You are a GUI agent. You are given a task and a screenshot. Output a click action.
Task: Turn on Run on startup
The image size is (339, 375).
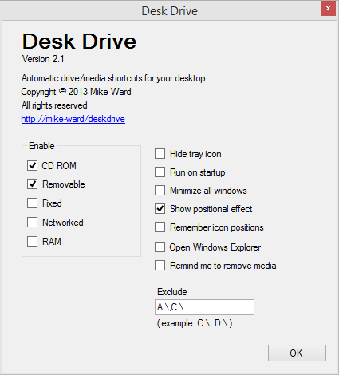[x=160, y=172]
